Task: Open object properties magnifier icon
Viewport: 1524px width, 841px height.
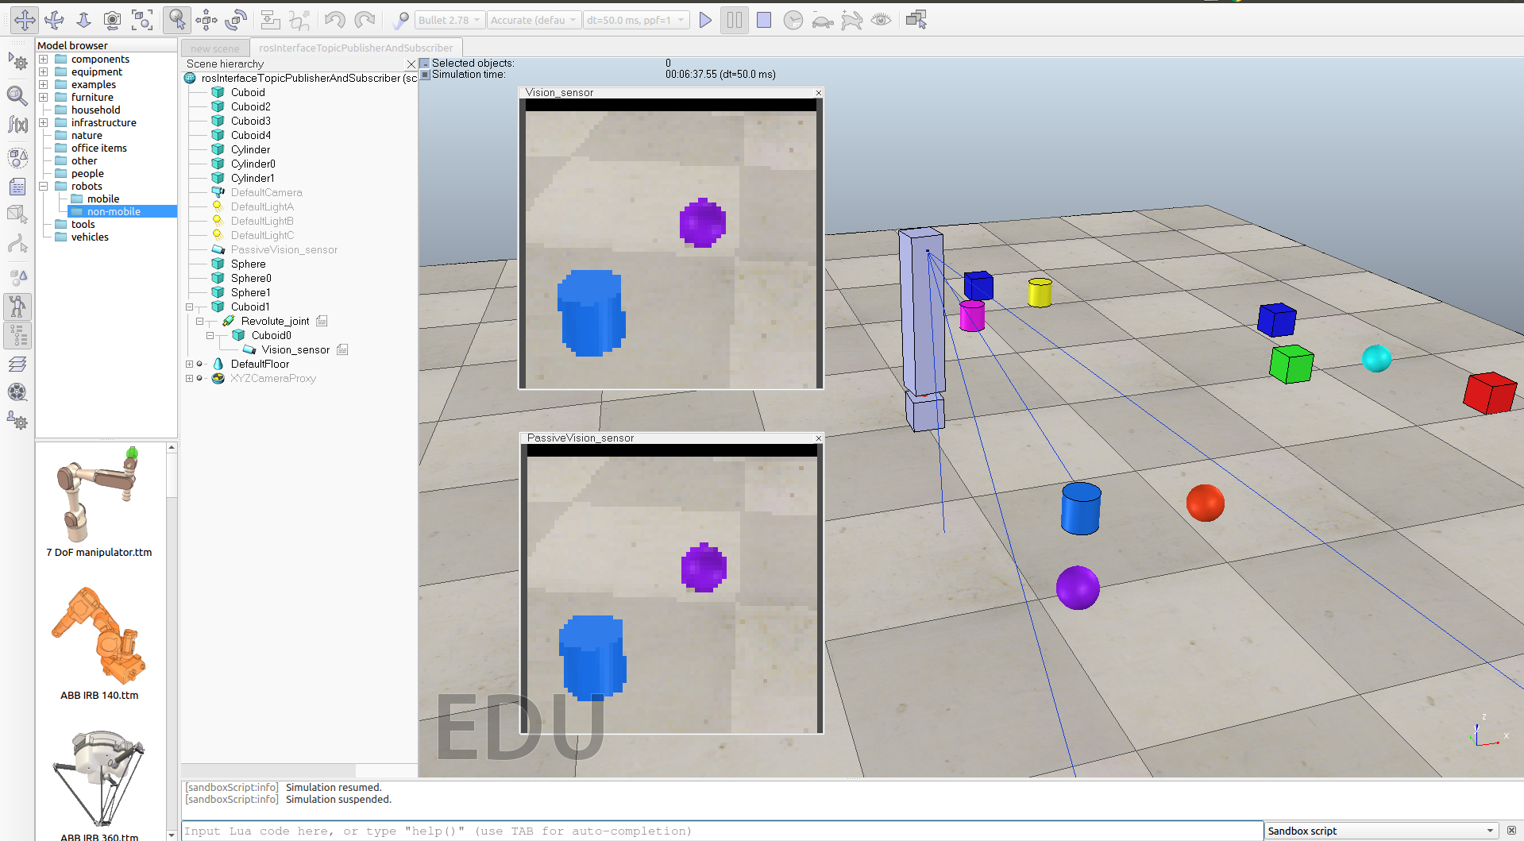Action: coord(17,96)
